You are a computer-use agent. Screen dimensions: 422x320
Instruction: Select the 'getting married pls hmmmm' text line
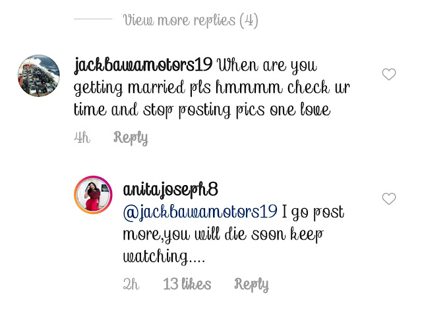[x=178, y=88]
